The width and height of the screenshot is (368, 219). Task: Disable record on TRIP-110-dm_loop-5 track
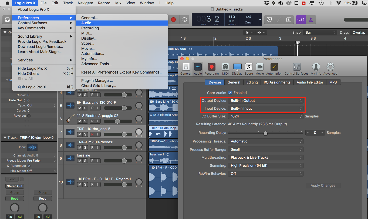[92, 134]
